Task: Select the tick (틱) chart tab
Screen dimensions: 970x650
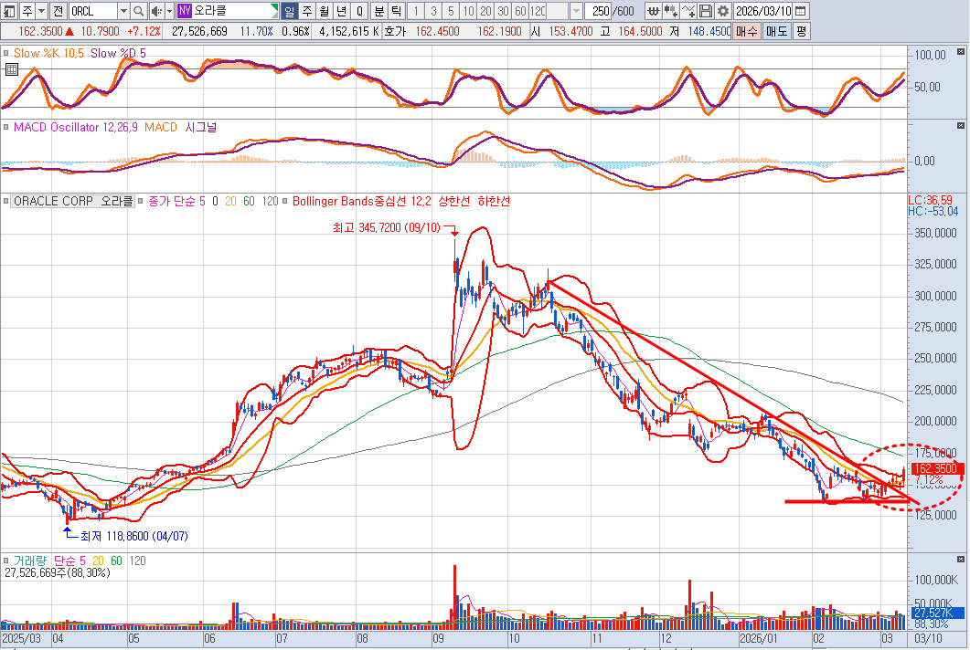Action: pyautogui.click(x=396, y=11)
